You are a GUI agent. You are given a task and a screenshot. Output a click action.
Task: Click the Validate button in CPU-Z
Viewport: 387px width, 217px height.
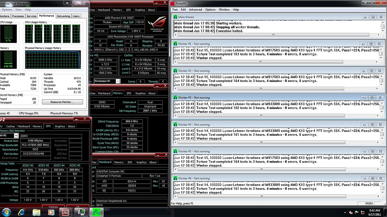coord(53,207)
